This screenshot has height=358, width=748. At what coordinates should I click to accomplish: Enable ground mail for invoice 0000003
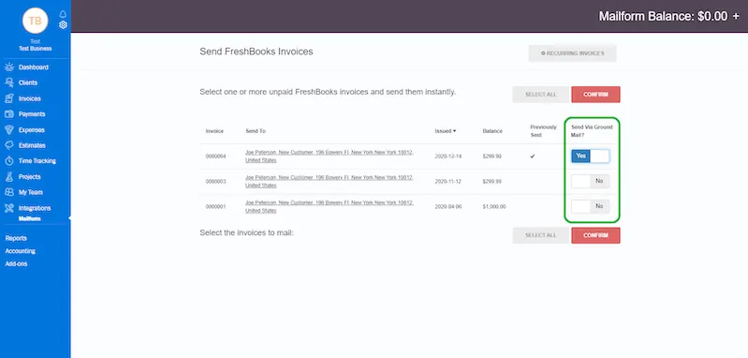click(x=590, y=182)
